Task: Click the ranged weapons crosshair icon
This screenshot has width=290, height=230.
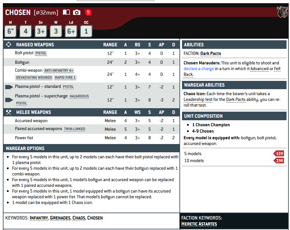Action: [x=9, y=44]
